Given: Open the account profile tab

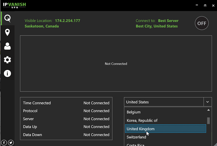Looking at the screenshot, I should (7, 46).
